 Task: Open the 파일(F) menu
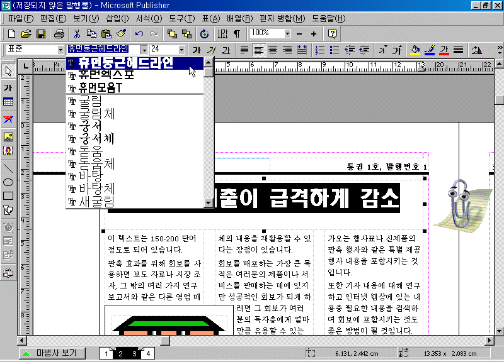(x=21, y=19)
